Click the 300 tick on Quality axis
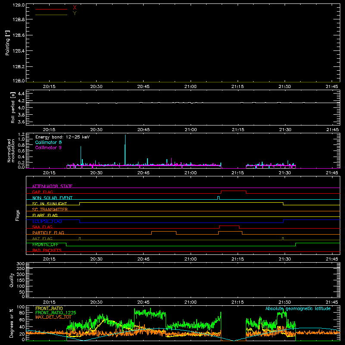The image size is (345, 345). [21, 264]
